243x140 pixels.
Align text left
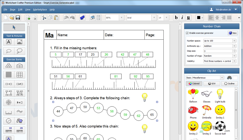tap(211, 18)
